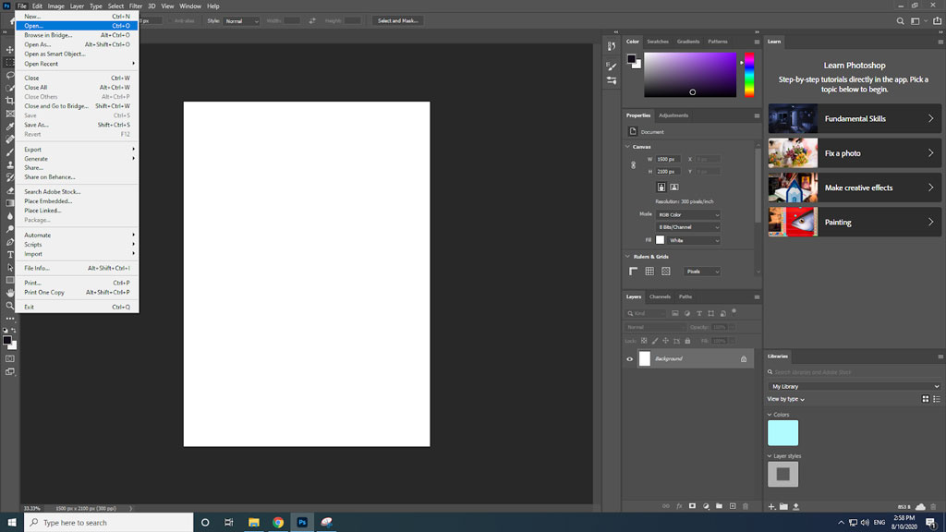This screenshot has width=946, height=532.
Task: Select the Crop tool
Action: (x=9, y=101)
